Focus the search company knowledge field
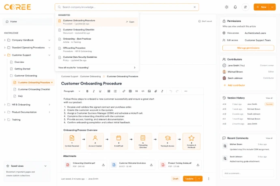 pyautogui.click(x=127, y=7)
